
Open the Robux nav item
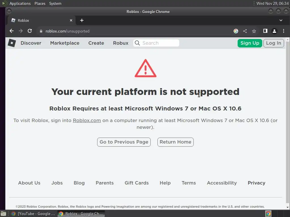121,43
